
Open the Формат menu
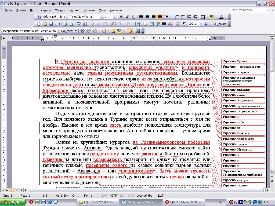(60, 10)
